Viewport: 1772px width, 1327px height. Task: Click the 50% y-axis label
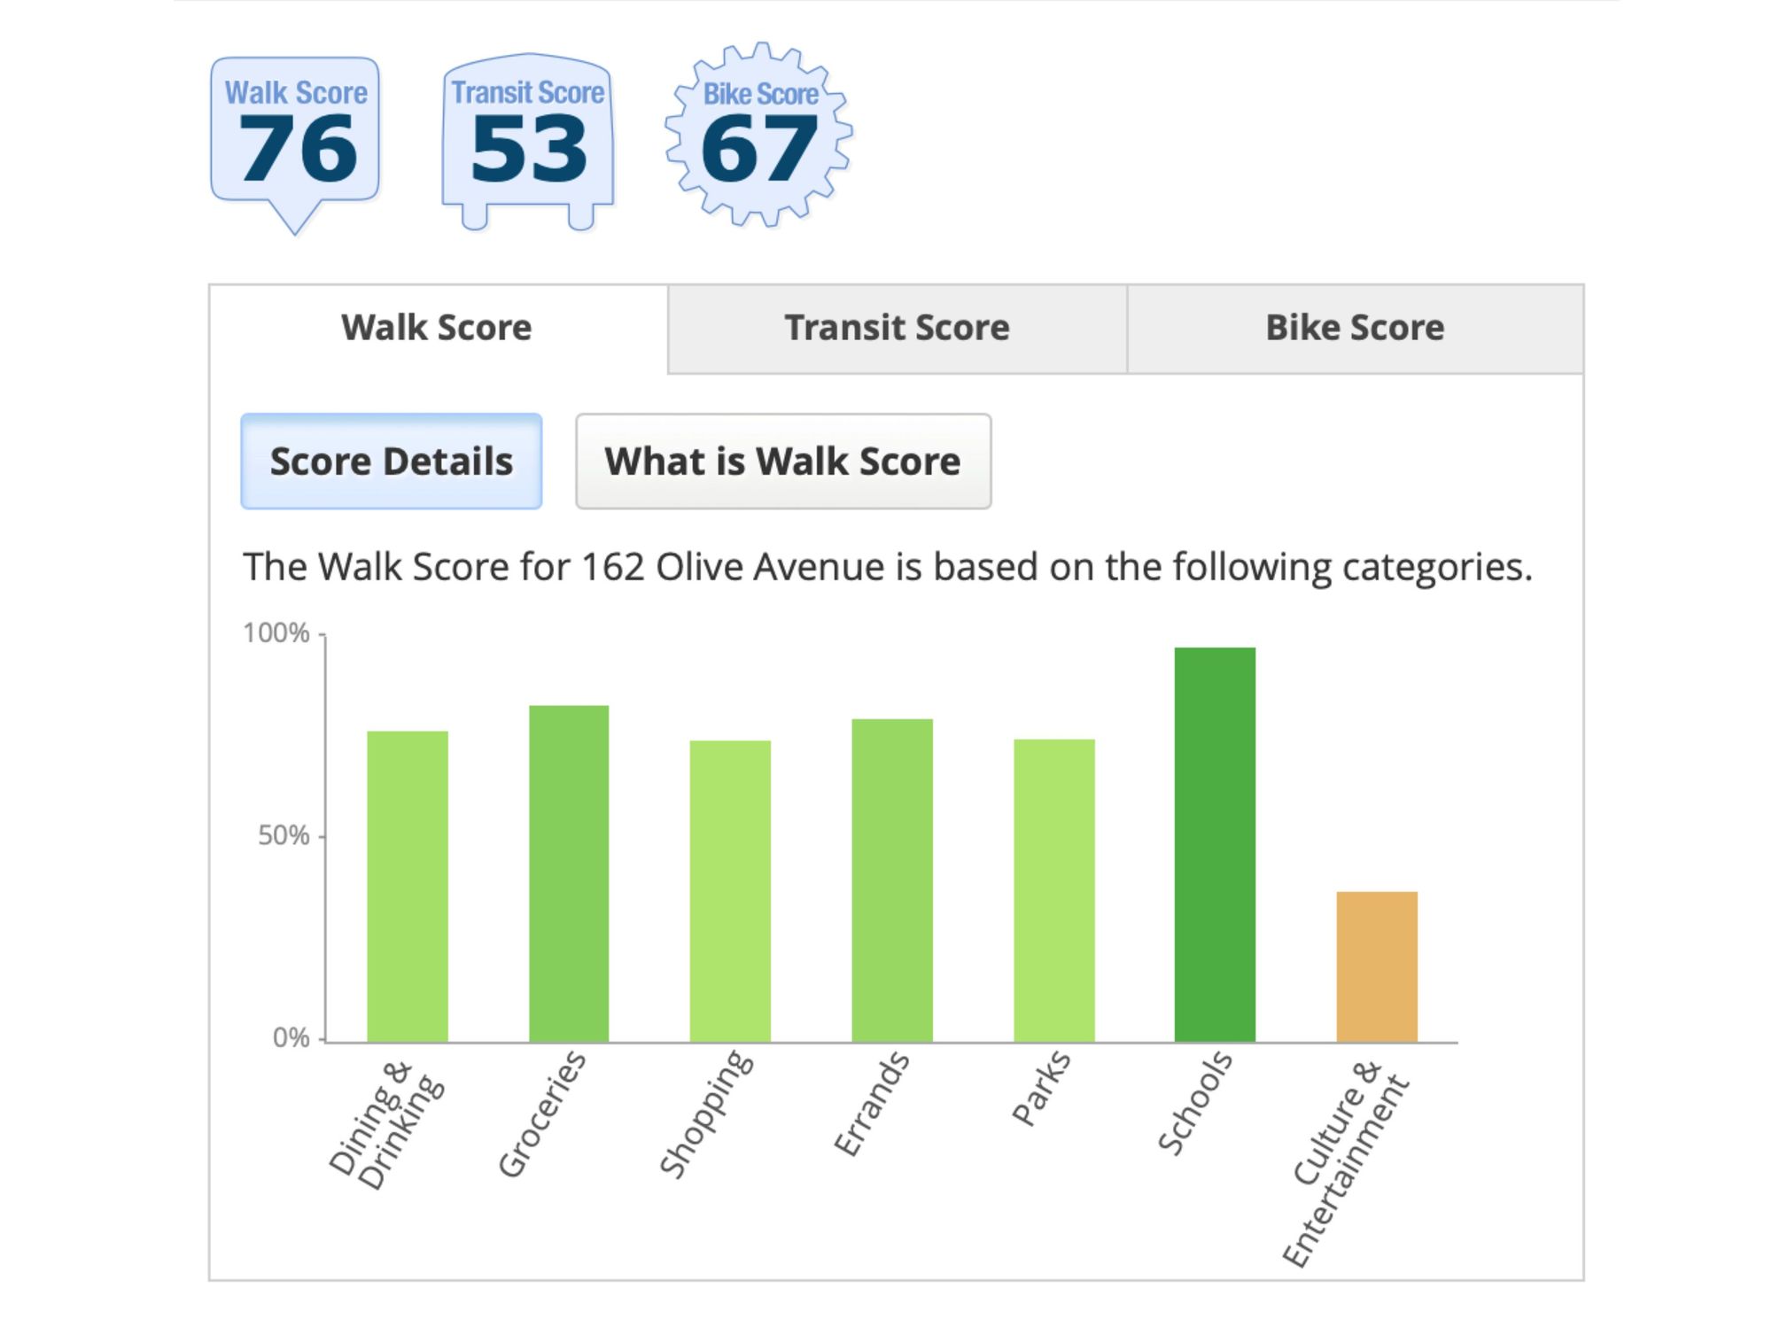click(284, 835)
